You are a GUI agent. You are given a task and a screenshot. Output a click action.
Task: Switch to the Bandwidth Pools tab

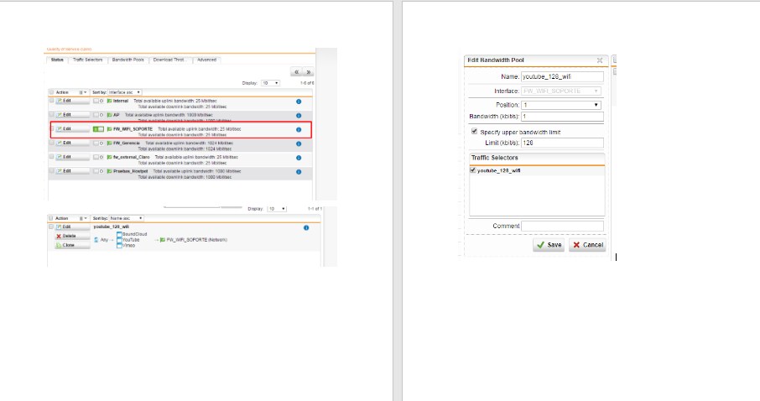(x=128, y=60)
